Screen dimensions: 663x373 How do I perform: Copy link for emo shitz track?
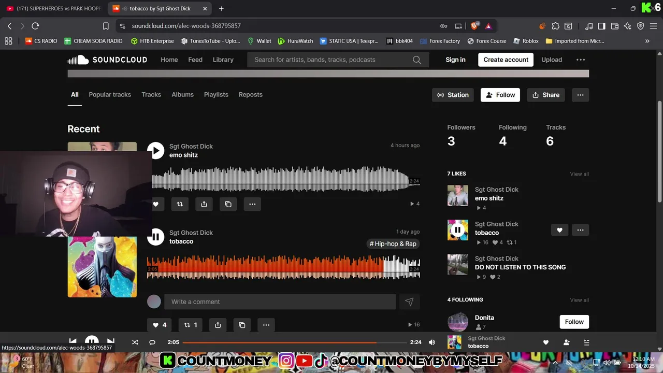(x=228, y=204)
